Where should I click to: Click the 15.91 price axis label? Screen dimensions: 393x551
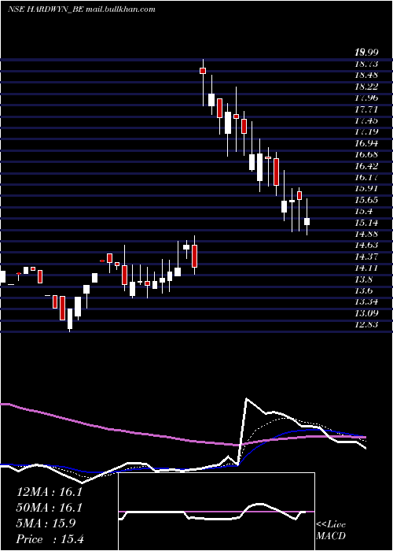point(366,188)
